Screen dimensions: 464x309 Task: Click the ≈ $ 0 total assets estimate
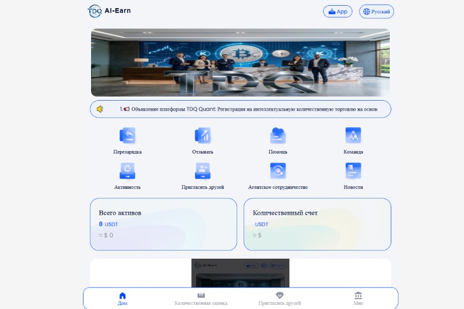(x=106, y=235)
